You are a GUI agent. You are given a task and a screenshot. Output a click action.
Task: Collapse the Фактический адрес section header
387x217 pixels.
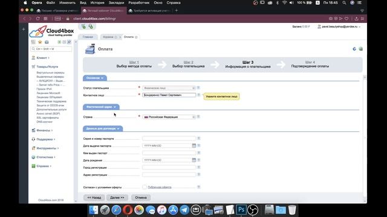(x=101, y=107)
